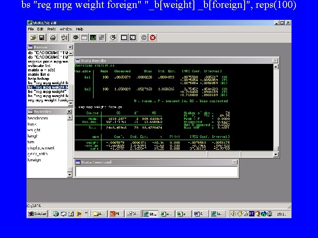Click Review panel scroll down arrow
This screenshot has width=318, height=238.
[x=71, y=103]
